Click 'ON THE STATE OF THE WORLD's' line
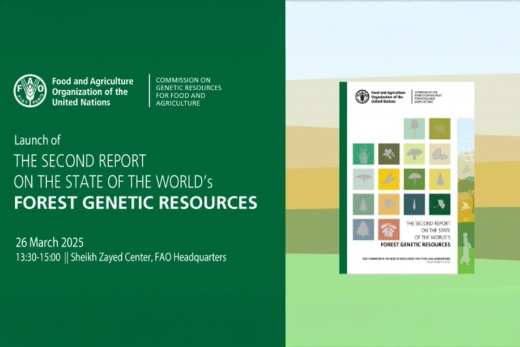The image size is (520, 347). tap(113, 182)
